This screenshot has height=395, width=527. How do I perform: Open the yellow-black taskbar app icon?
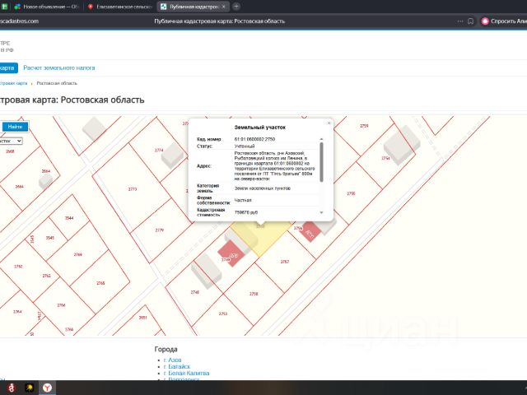pos(30,388)
